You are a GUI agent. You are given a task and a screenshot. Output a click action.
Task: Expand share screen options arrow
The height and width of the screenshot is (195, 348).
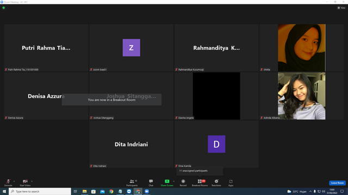click(174, 181)
